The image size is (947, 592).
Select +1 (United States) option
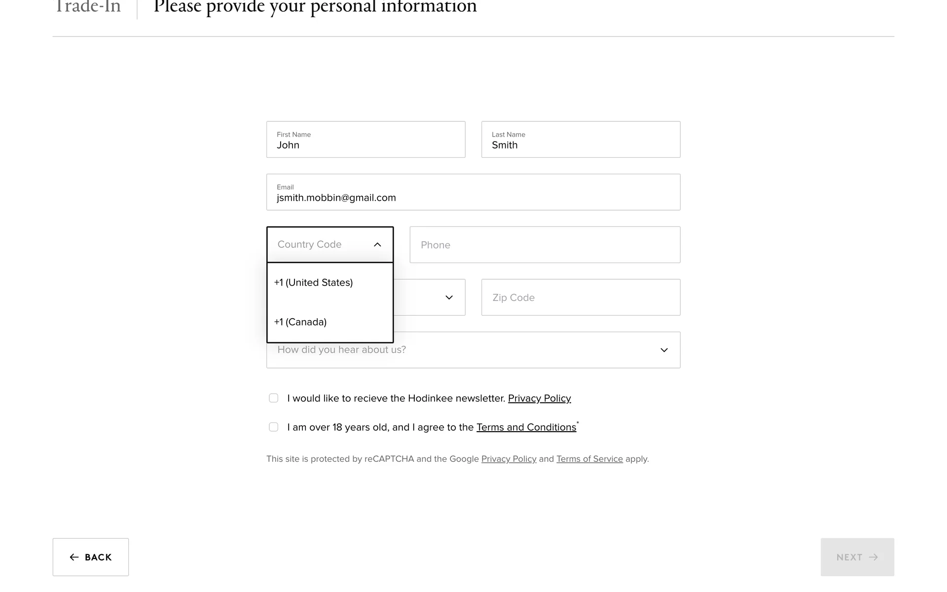click(314, 283)
